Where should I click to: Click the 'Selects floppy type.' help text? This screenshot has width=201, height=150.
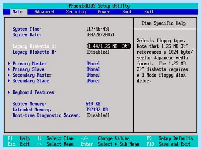161,40
